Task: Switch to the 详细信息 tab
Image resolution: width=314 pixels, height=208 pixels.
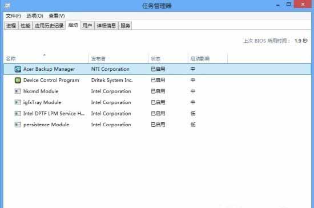Action: click(106, 26)
